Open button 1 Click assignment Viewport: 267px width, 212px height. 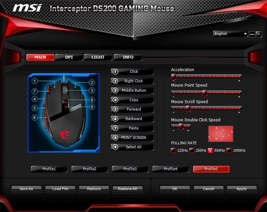132,71
